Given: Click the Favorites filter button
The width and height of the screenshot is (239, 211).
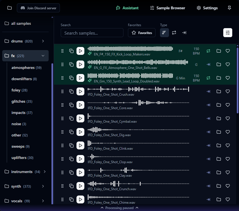Looking at the screenshot, I should pyautogui.click(x=142, y=33).
